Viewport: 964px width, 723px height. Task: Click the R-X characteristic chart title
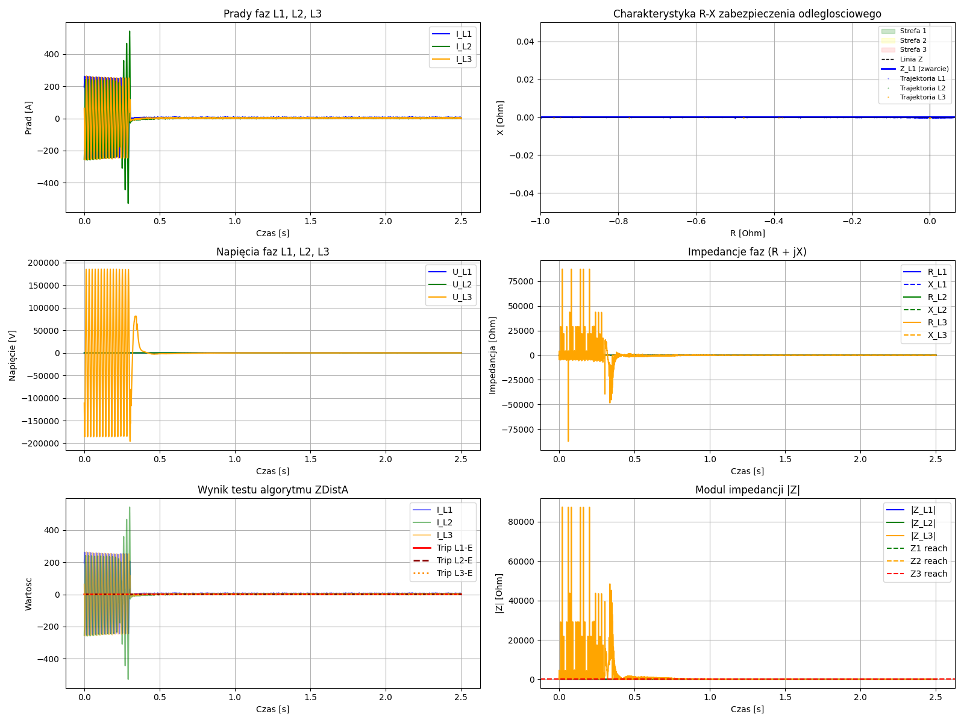747,14
